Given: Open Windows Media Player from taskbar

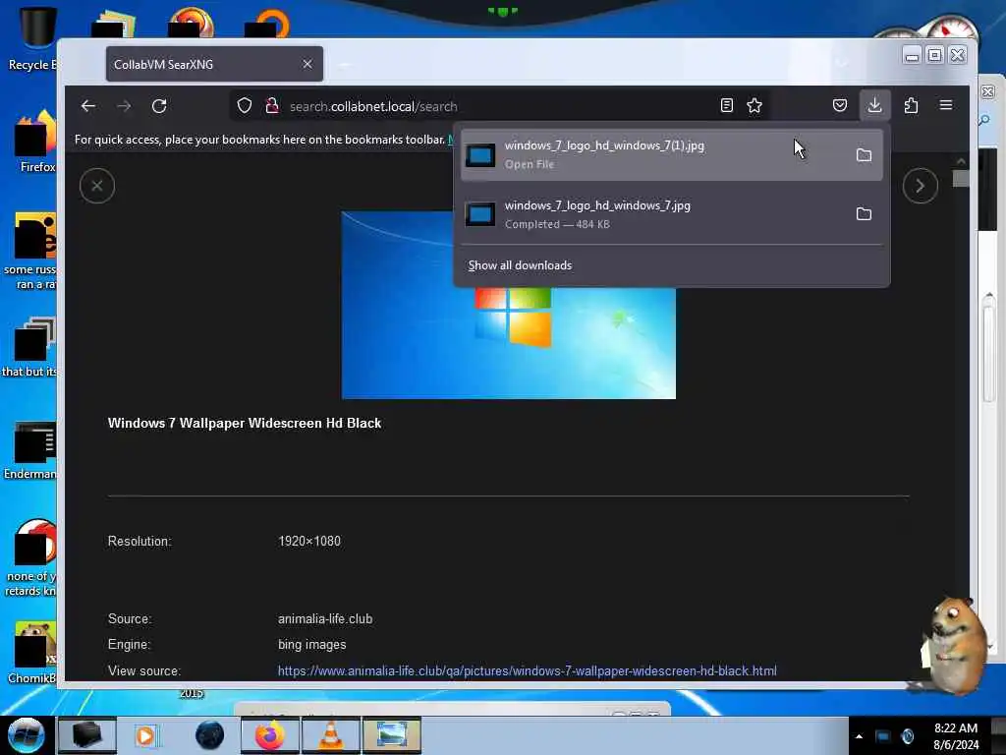Looking at the screenshot, I should click(x=146, y=735).
